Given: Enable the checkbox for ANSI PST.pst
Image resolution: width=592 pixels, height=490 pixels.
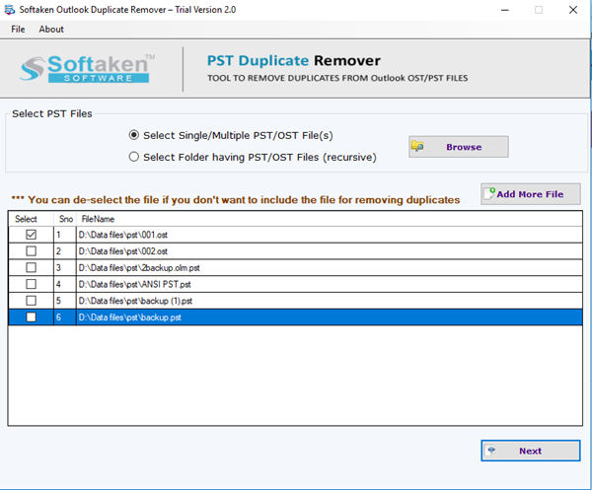Looking at the screenshot, I should pos(32,284).
